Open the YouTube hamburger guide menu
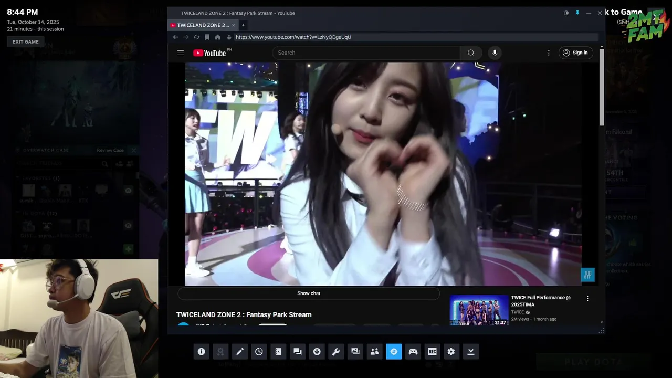 (x=181, y=52)
